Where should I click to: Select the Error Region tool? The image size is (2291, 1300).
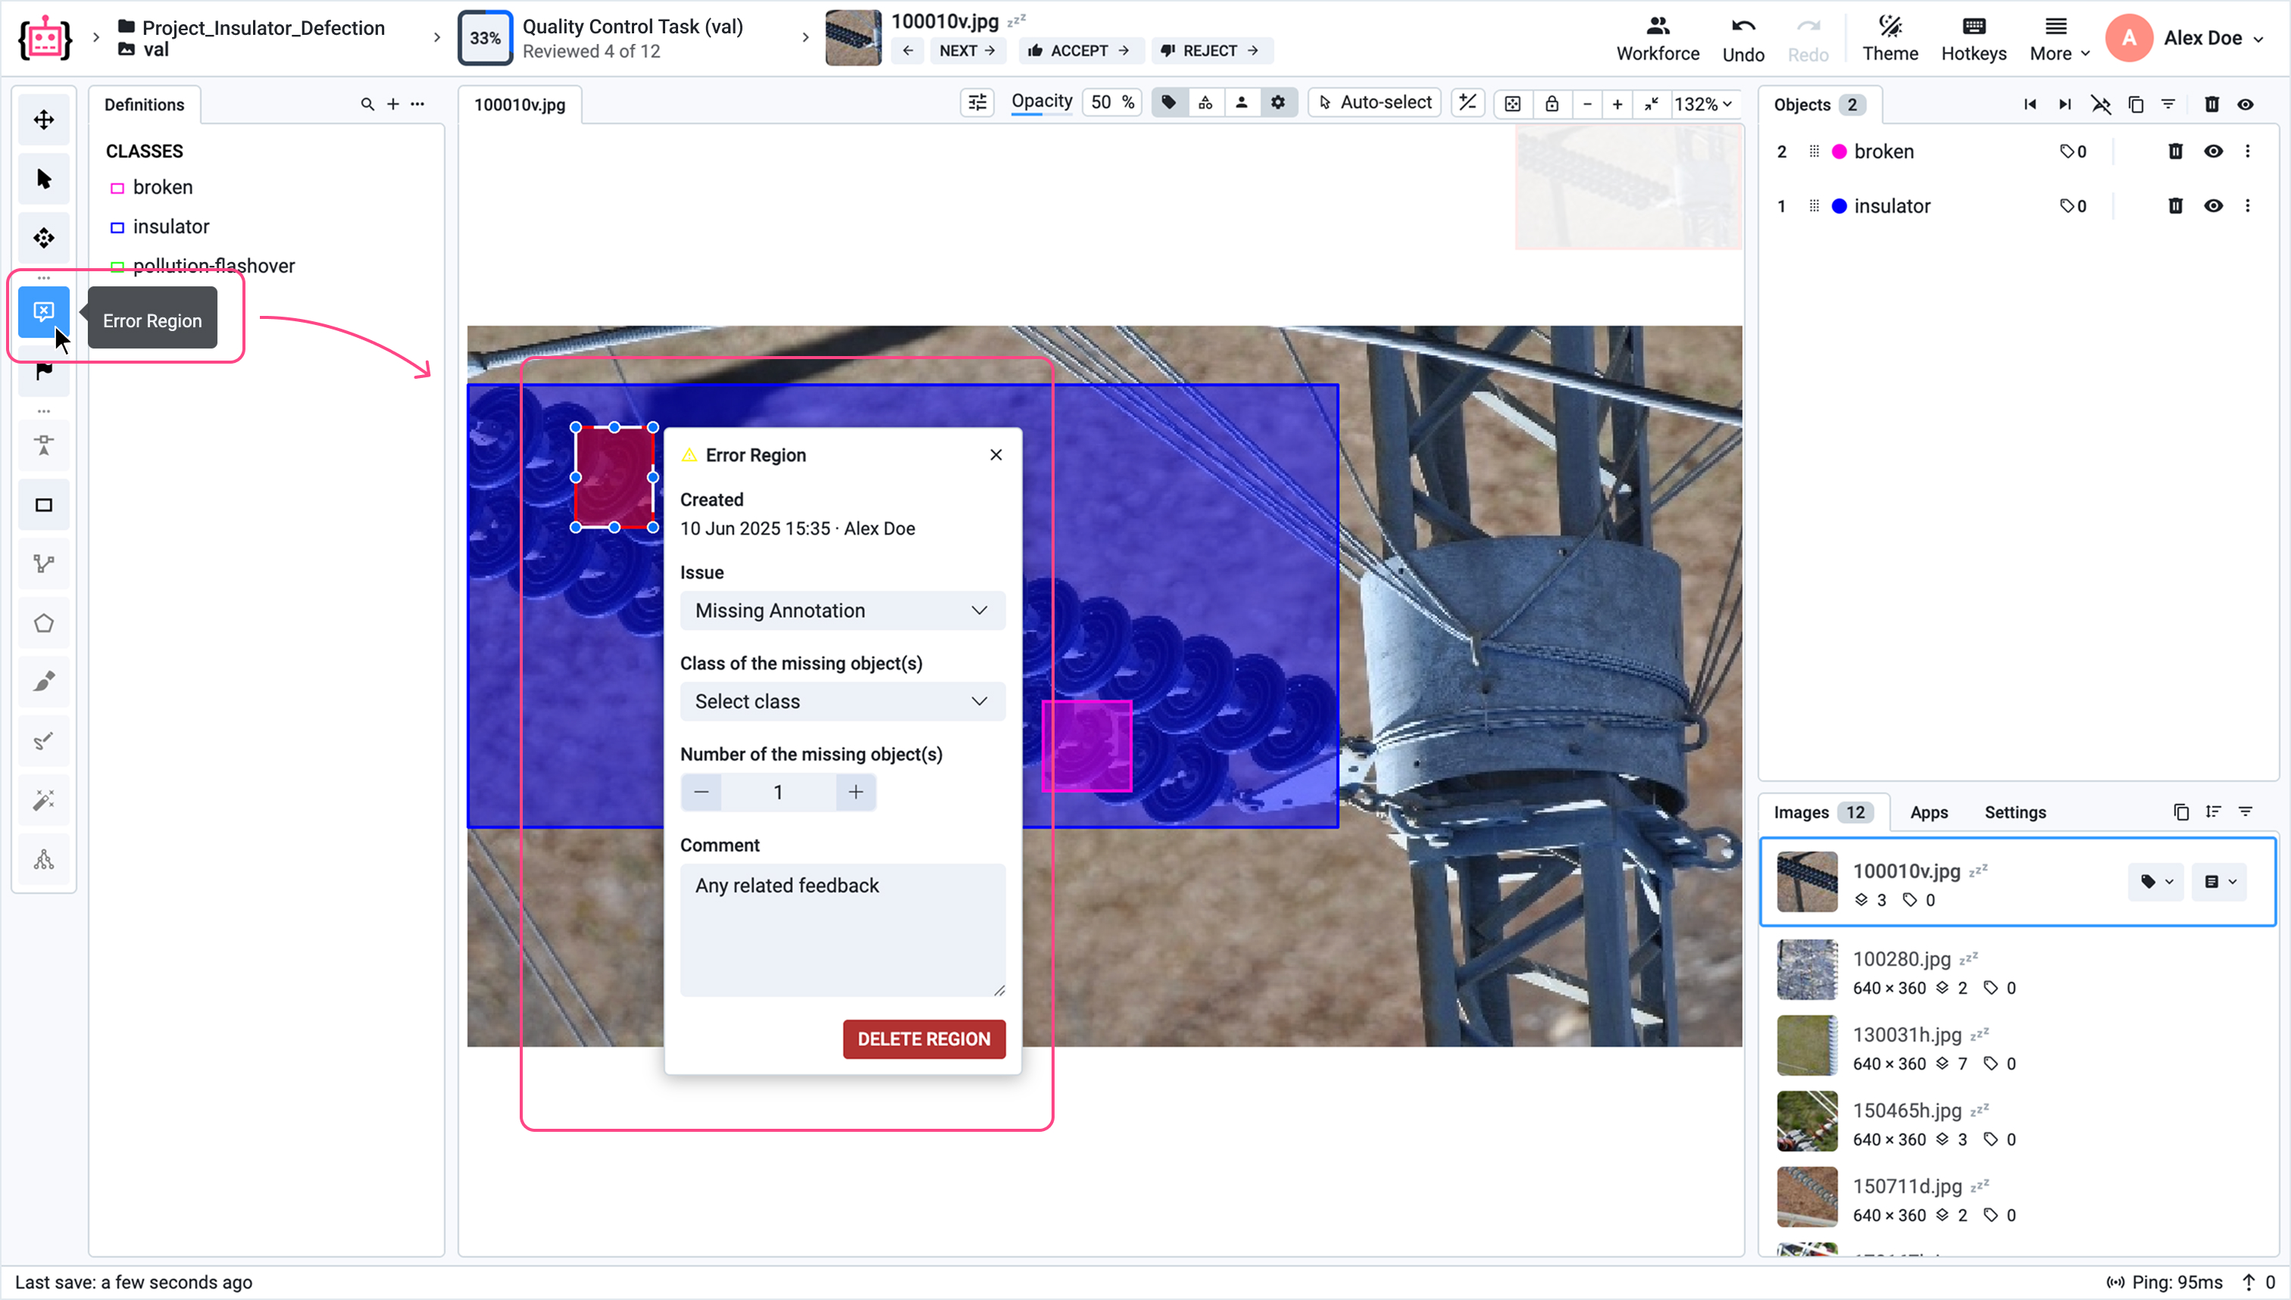tap(43, 311)
